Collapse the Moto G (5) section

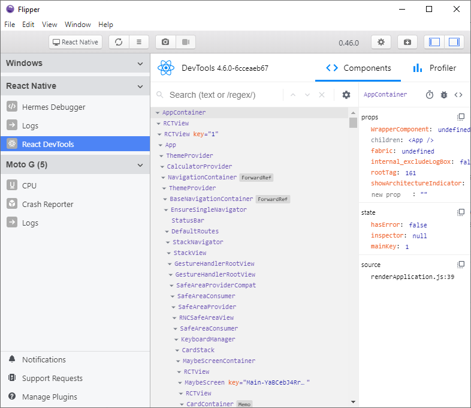tap(140, 165)
